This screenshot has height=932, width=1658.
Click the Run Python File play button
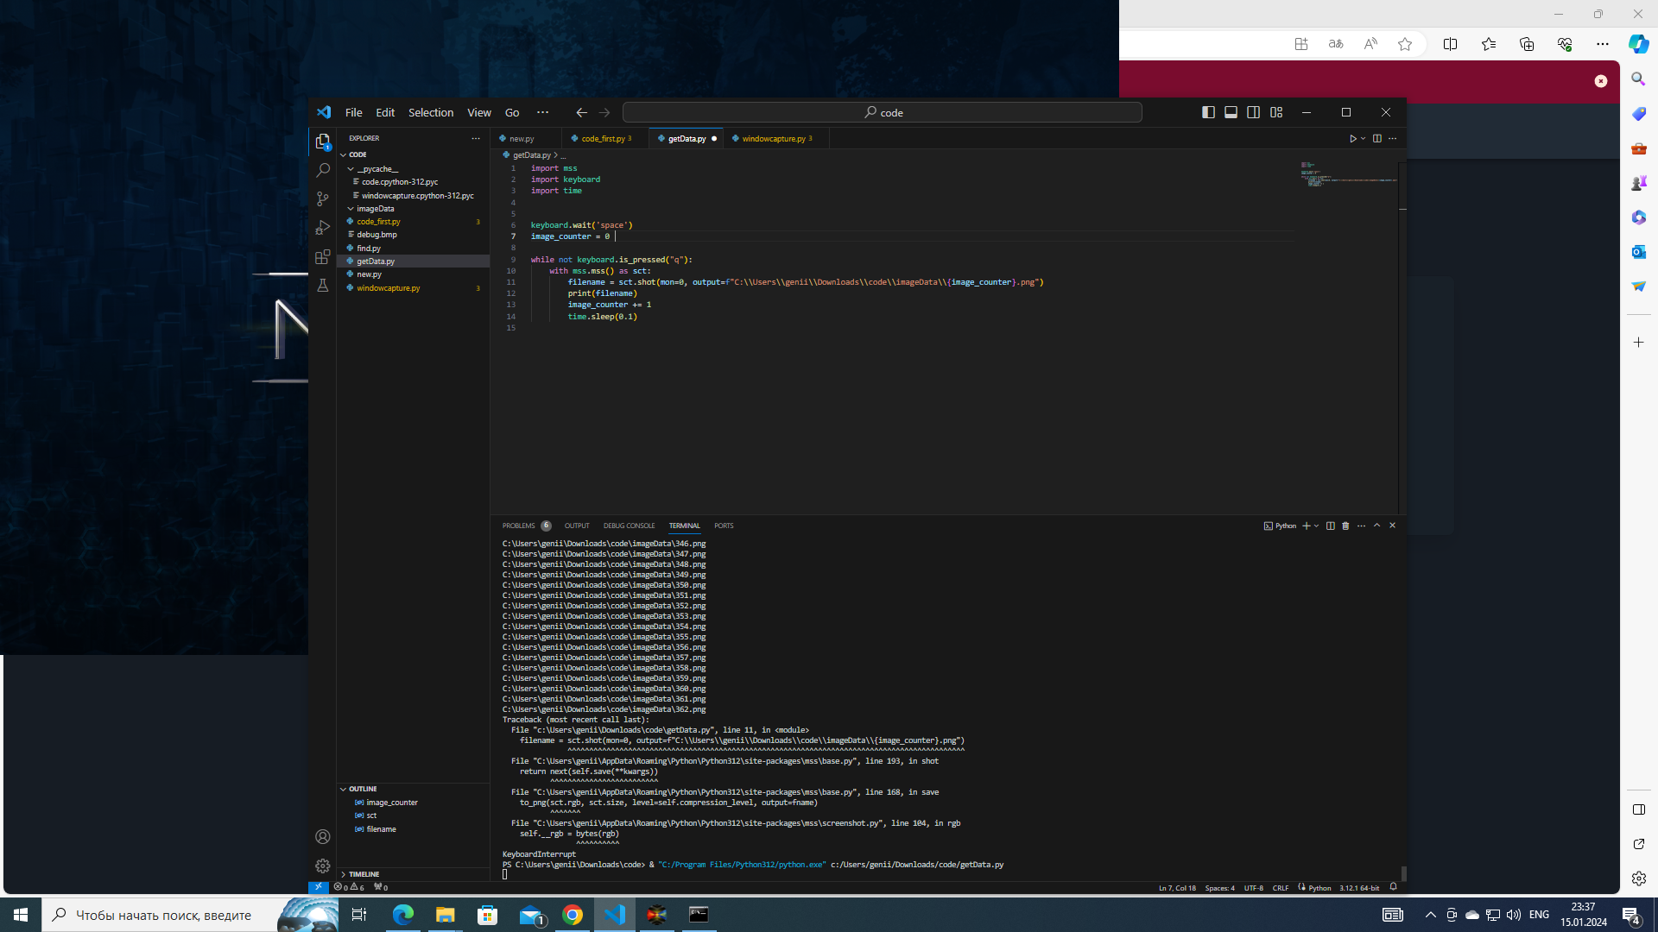1352,138
